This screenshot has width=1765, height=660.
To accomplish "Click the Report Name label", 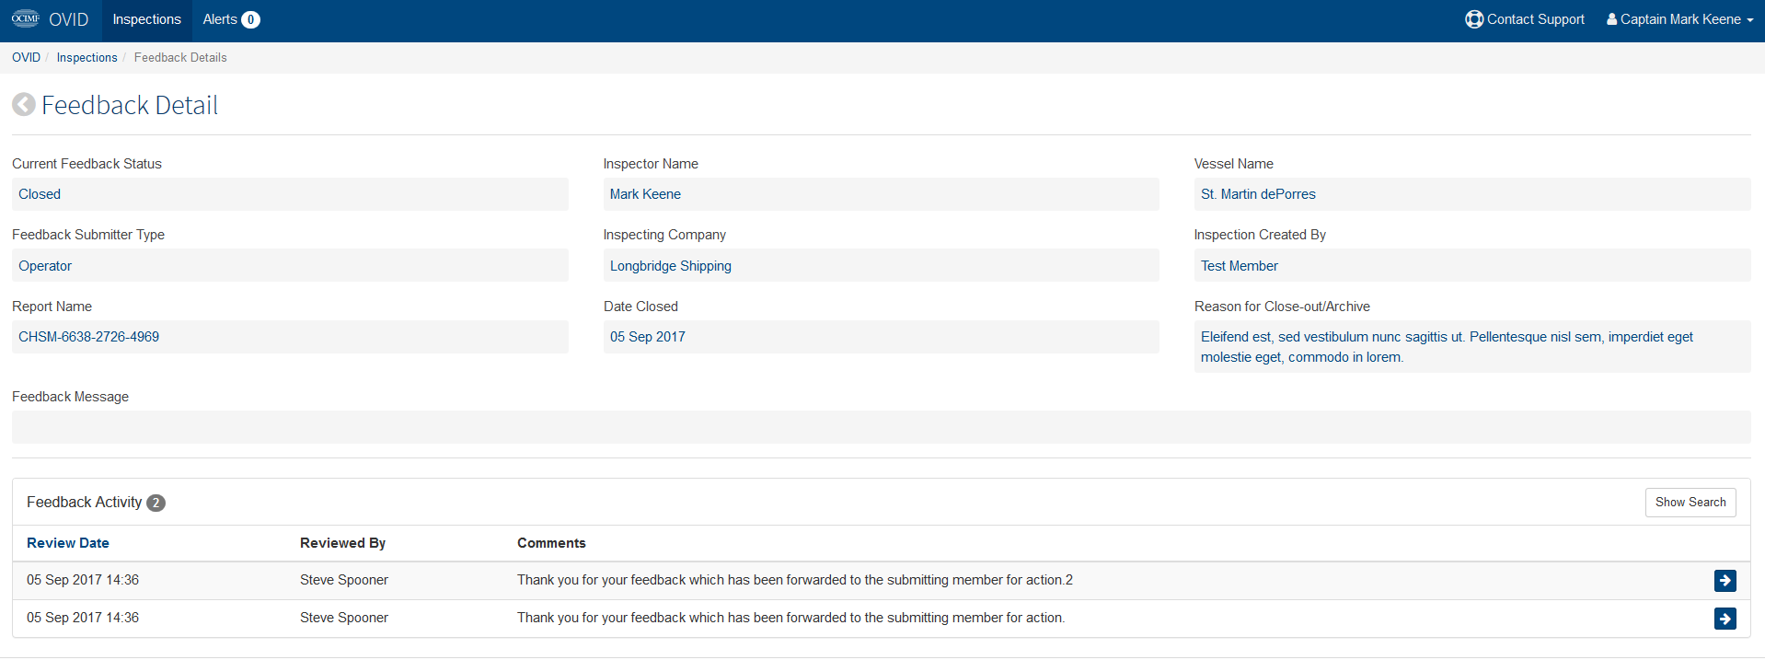I will 52,307.
